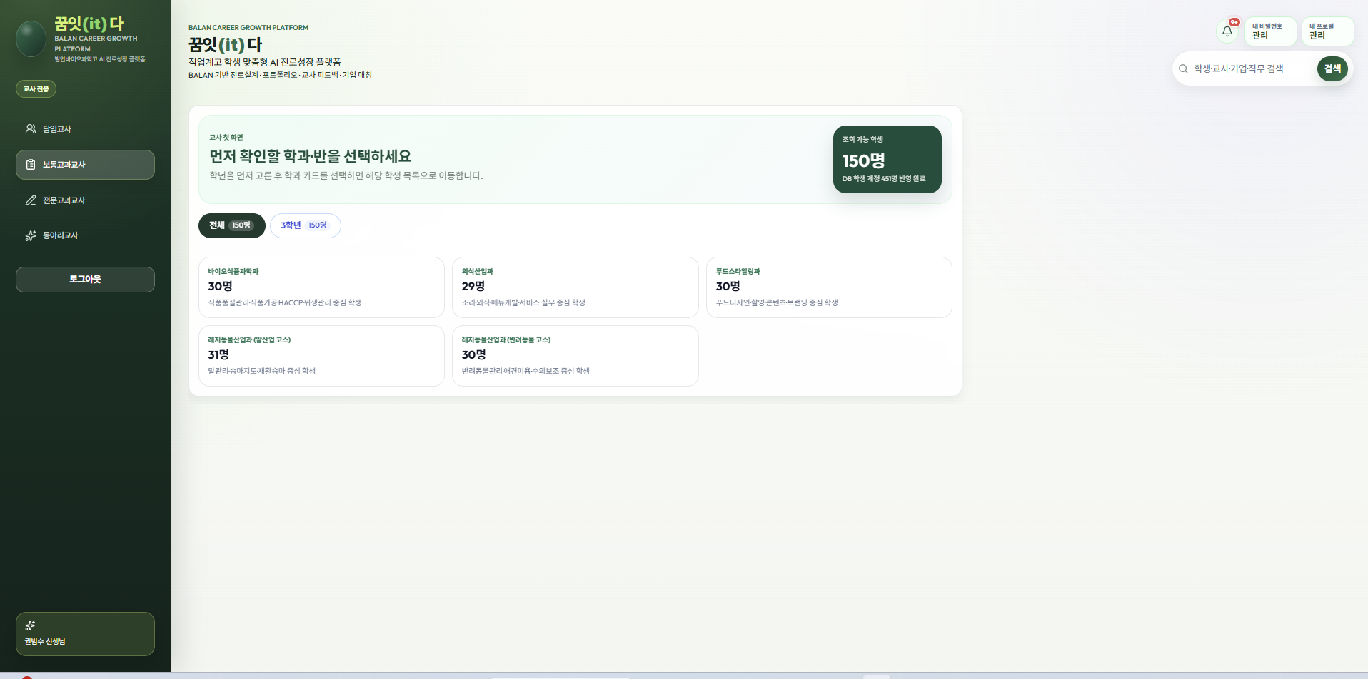Focus the 학생·교사·기업·직무 검색 input field
1368x679 pixels.
pyautogui.click(x=1252, y=68)
